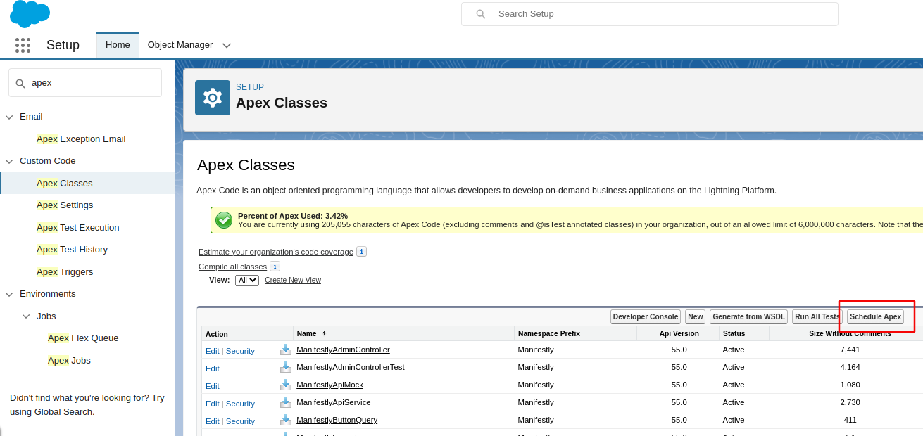Click info icon beside Compile all classes
Screen dimensions: 923x436
275,267
